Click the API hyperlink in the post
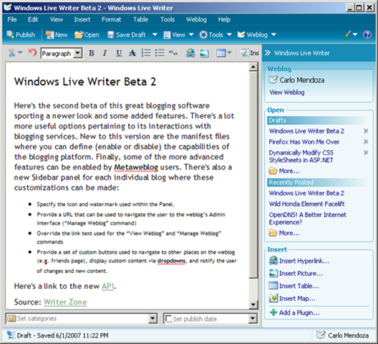This screenshot has height=344, width=378. point(107,286)
